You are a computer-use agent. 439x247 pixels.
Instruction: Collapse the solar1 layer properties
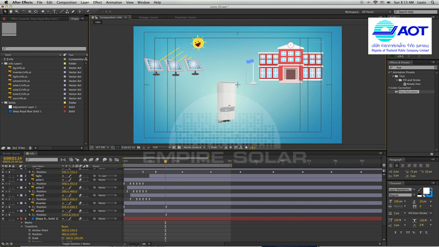pos(18,180)
